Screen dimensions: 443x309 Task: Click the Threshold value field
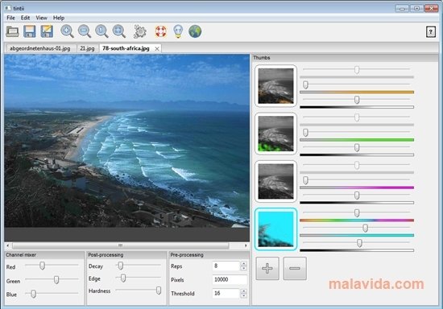coord(226,293)
